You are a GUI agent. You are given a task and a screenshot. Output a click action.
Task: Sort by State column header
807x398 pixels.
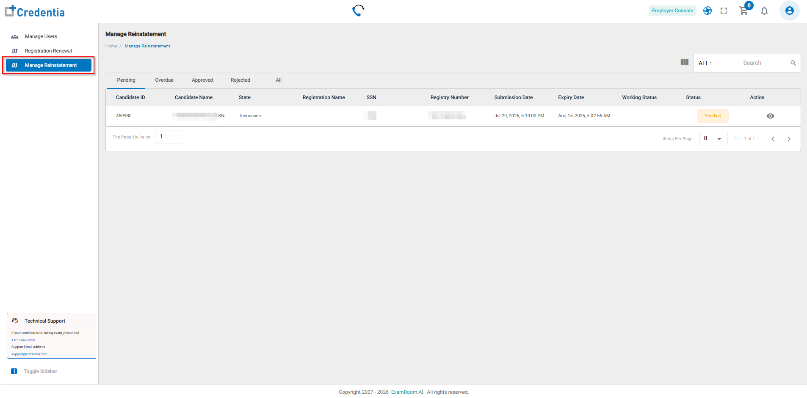click(245, 97)
